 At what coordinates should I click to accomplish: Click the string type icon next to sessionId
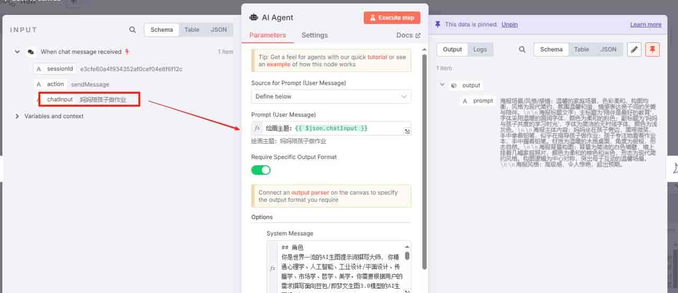click(x=39, y=69)
